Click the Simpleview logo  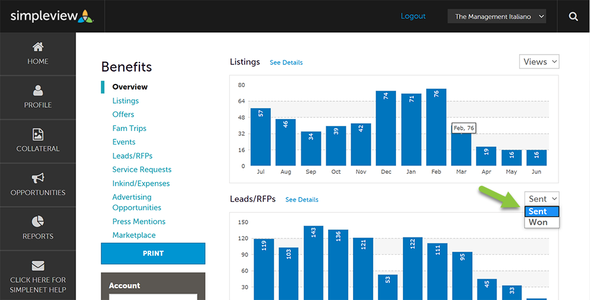click(x=52, y=16)
